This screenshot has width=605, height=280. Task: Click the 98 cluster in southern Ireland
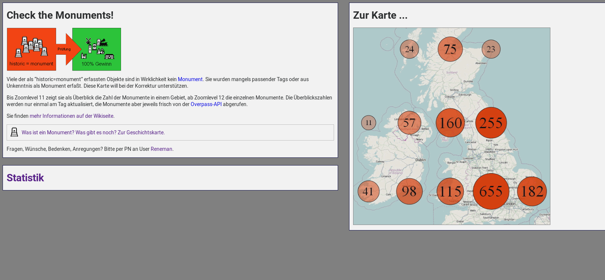pos(409,191)
